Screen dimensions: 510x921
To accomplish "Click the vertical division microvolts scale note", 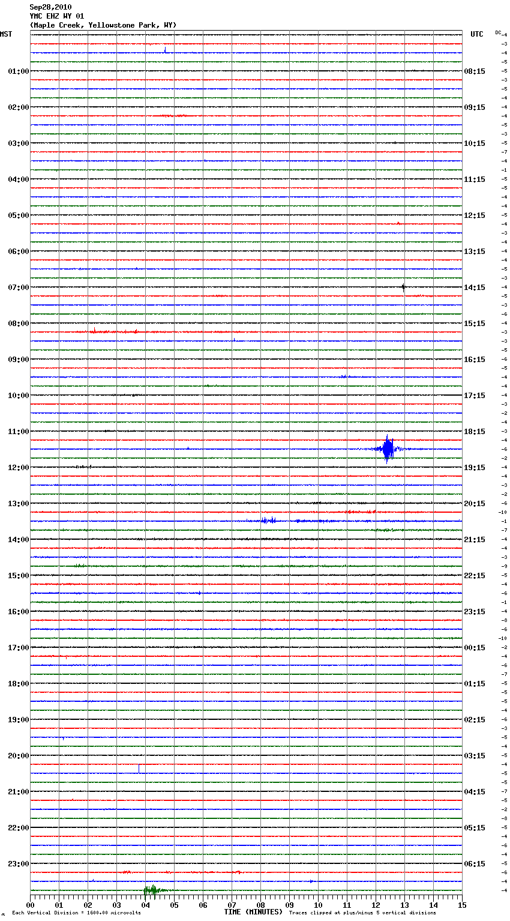I will 76,913.
